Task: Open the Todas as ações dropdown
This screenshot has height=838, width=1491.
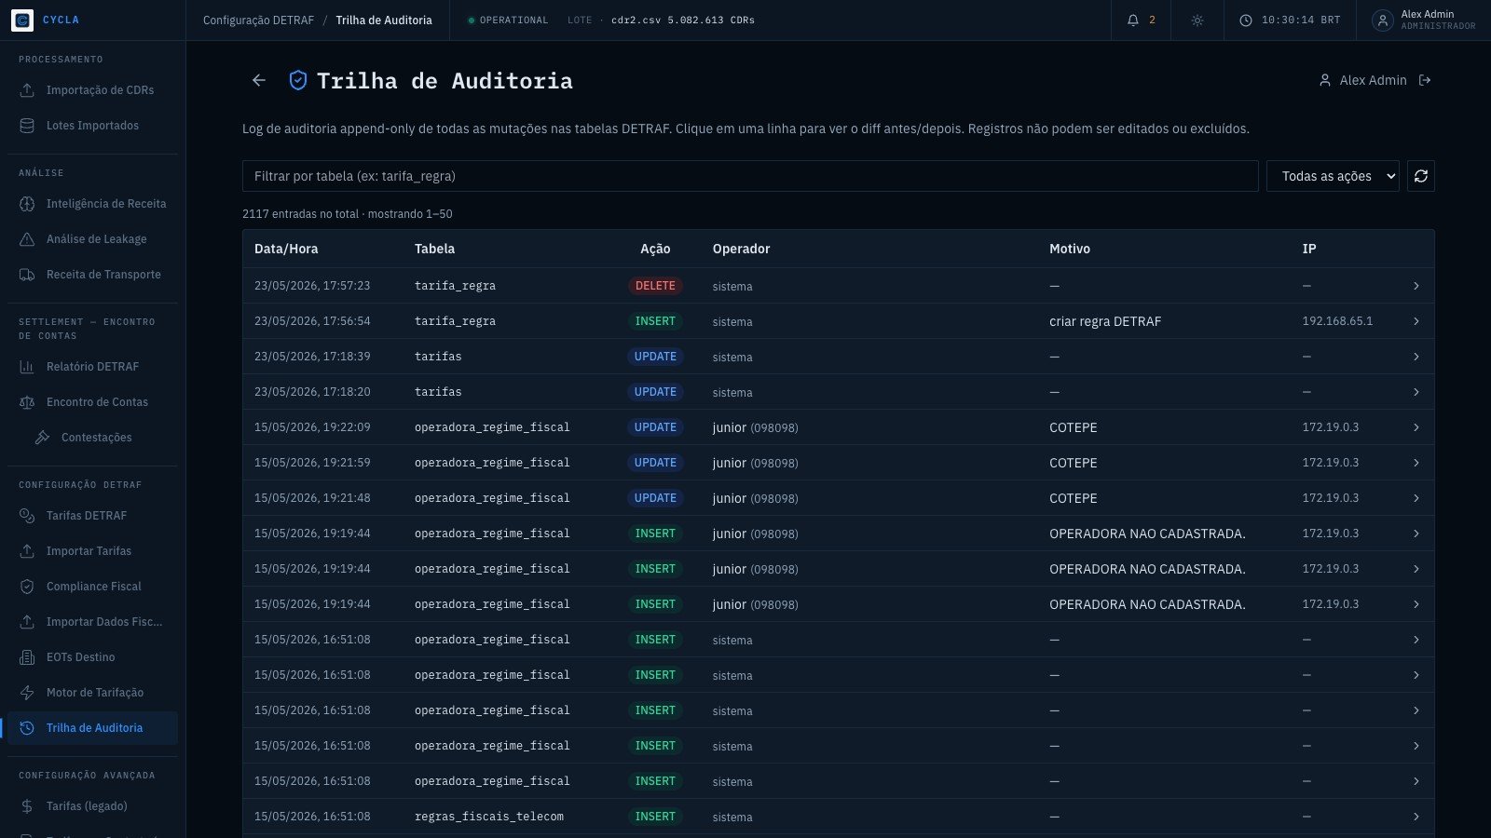Action: (x=1333, y=176)
